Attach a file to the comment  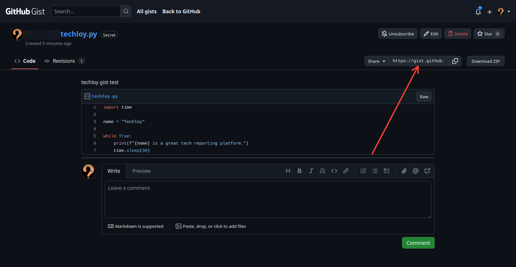[404, 171]
